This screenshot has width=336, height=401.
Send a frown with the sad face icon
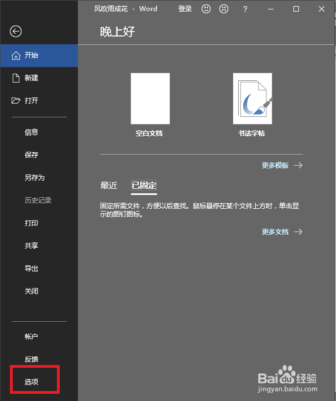coord(224,9)
